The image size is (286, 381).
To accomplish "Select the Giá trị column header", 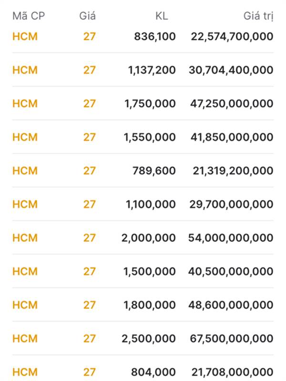I will click(x=258, y=16).
